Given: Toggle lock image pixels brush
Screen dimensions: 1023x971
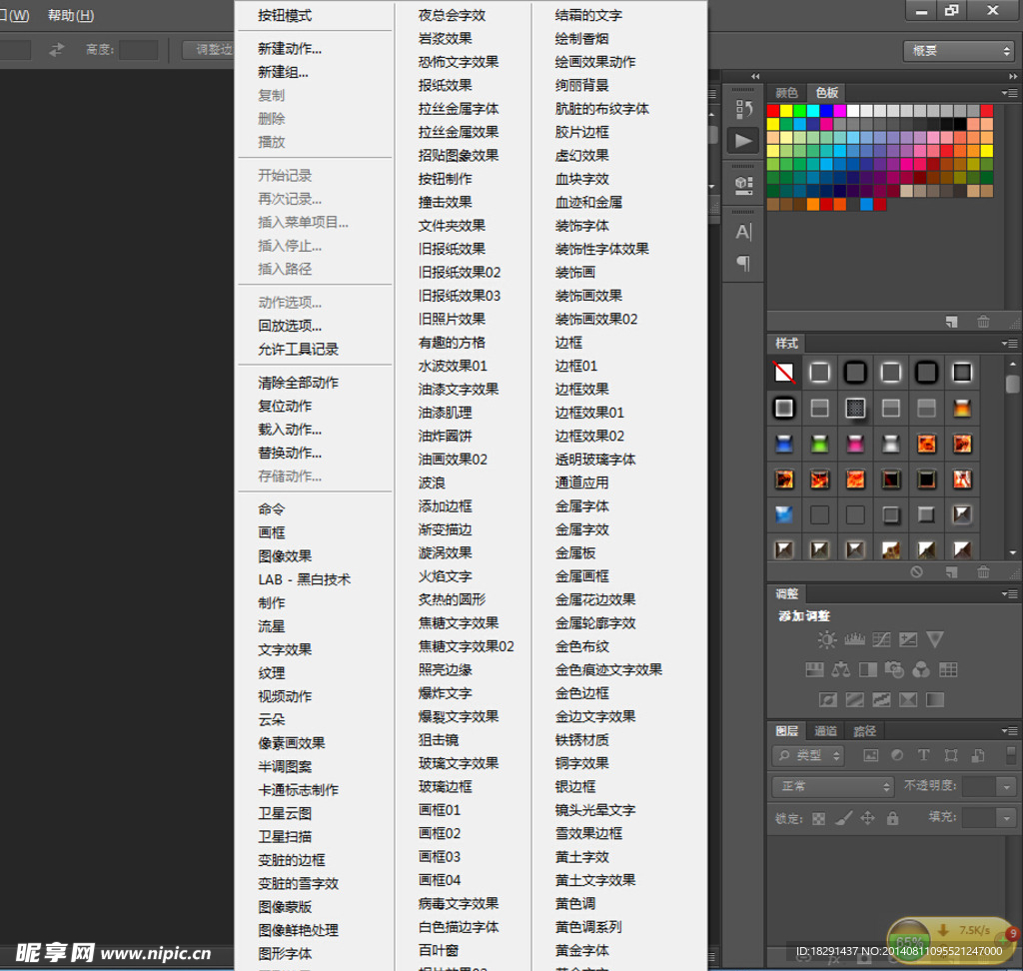Looking at the screenshot, I should tap(843, 817).
